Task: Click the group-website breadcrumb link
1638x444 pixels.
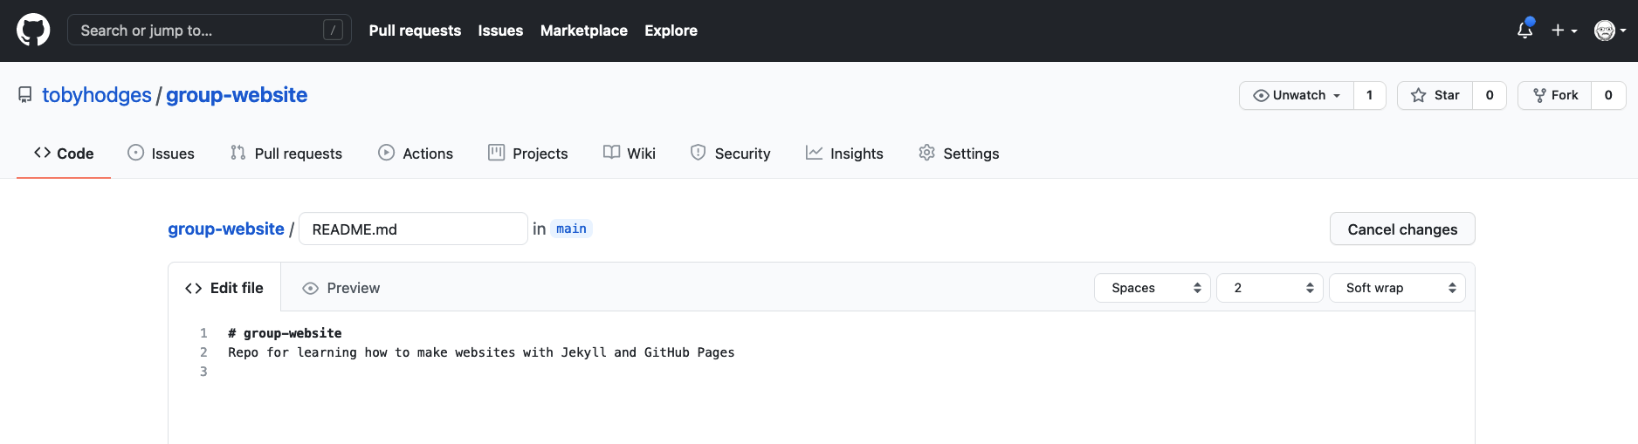Action: tap(226, 229)
